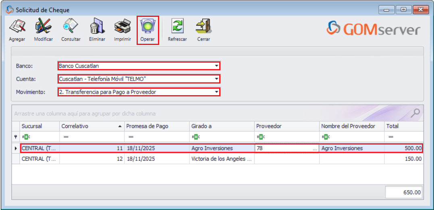Click the empty Proveedor cell of row 12

tap(287, 159)
